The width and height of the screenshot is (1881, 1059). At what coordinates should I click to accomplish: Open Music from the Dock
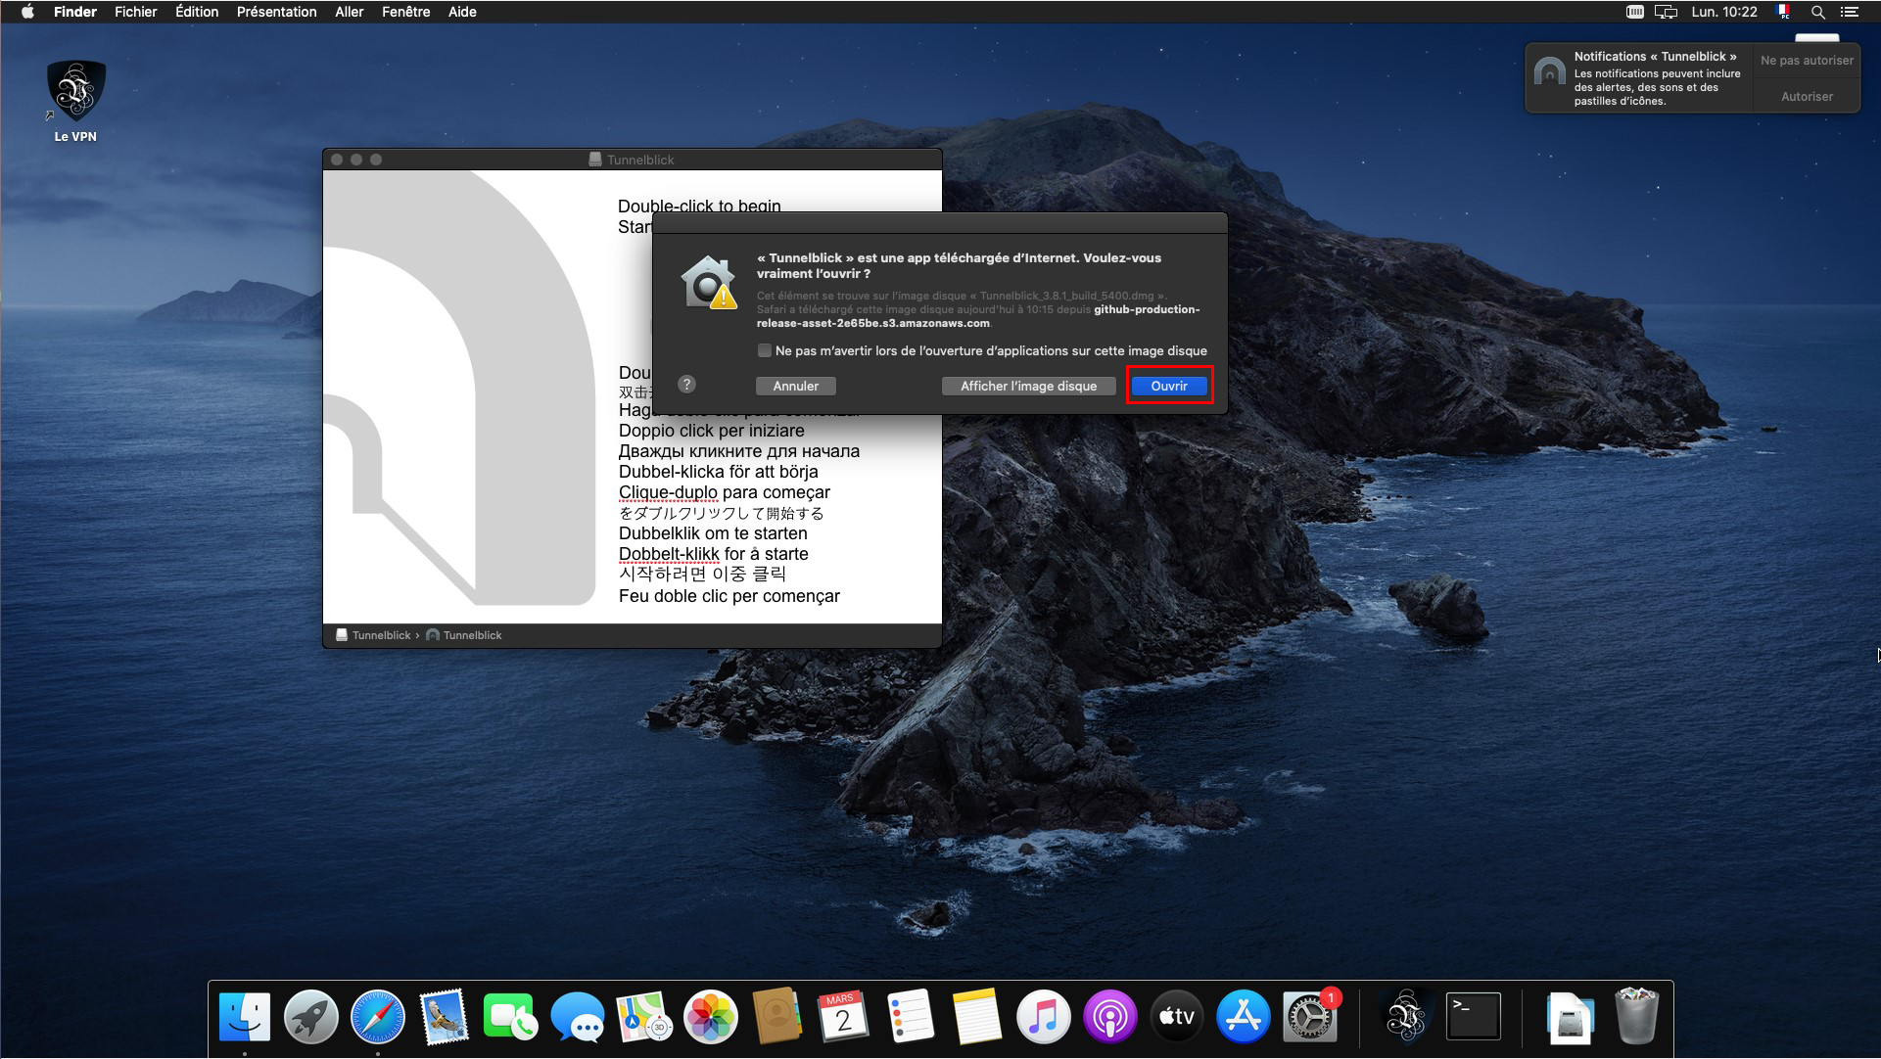coord(1044,1017)
